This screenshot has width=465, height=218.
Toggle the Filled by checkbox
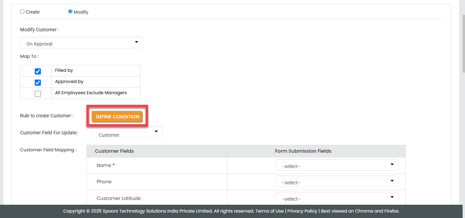(x=38, y=71)
